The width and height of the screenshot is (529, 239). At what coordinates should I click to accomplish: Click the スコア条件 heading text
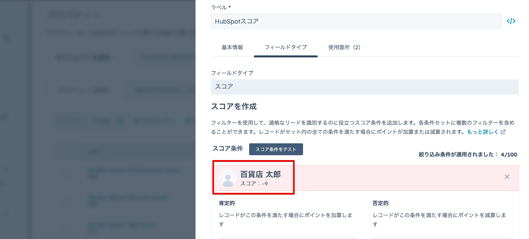[228, 149]
